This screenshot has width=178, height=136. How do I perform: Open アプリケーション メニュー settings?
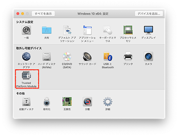(87, 30)
